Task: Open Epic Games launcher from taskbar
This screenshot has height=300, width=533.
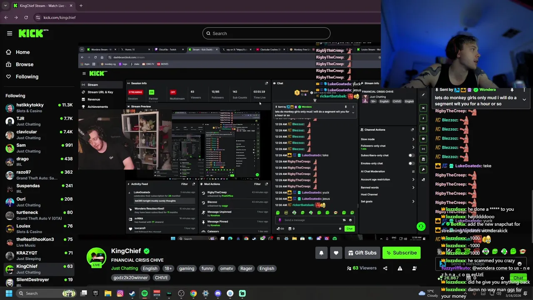Action: (x=96, y=293)
